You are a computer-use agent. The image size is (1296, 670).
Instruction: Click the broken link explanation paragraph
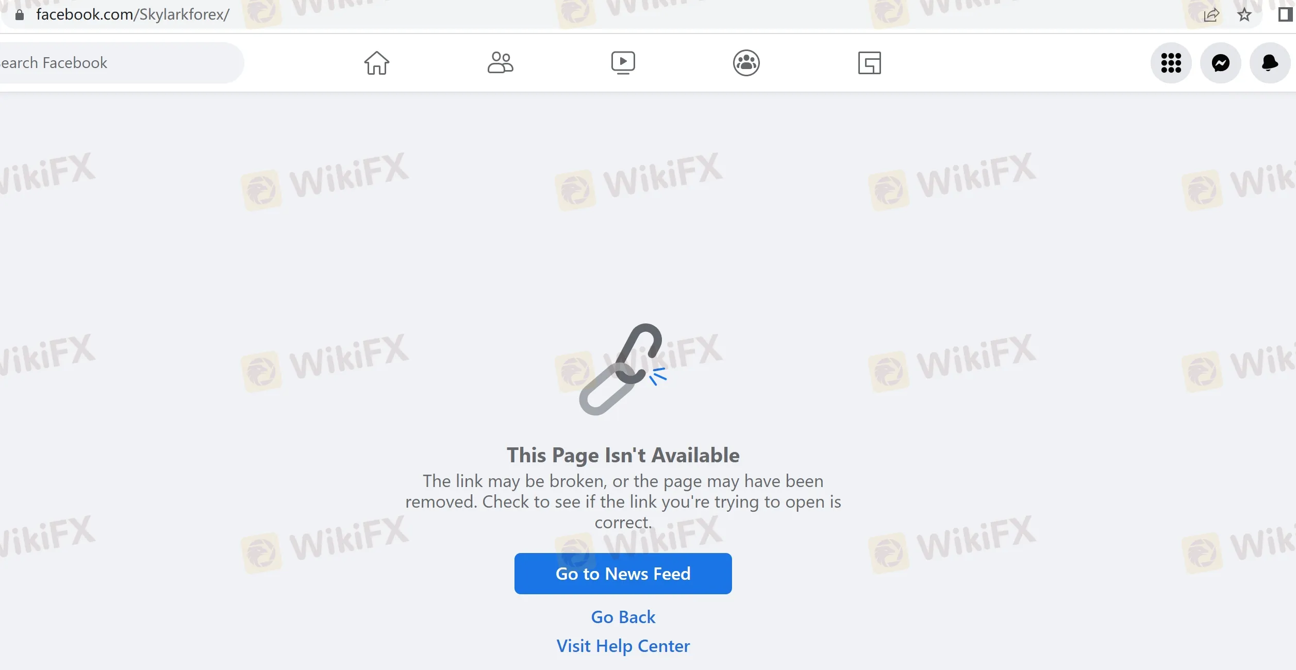623,501
